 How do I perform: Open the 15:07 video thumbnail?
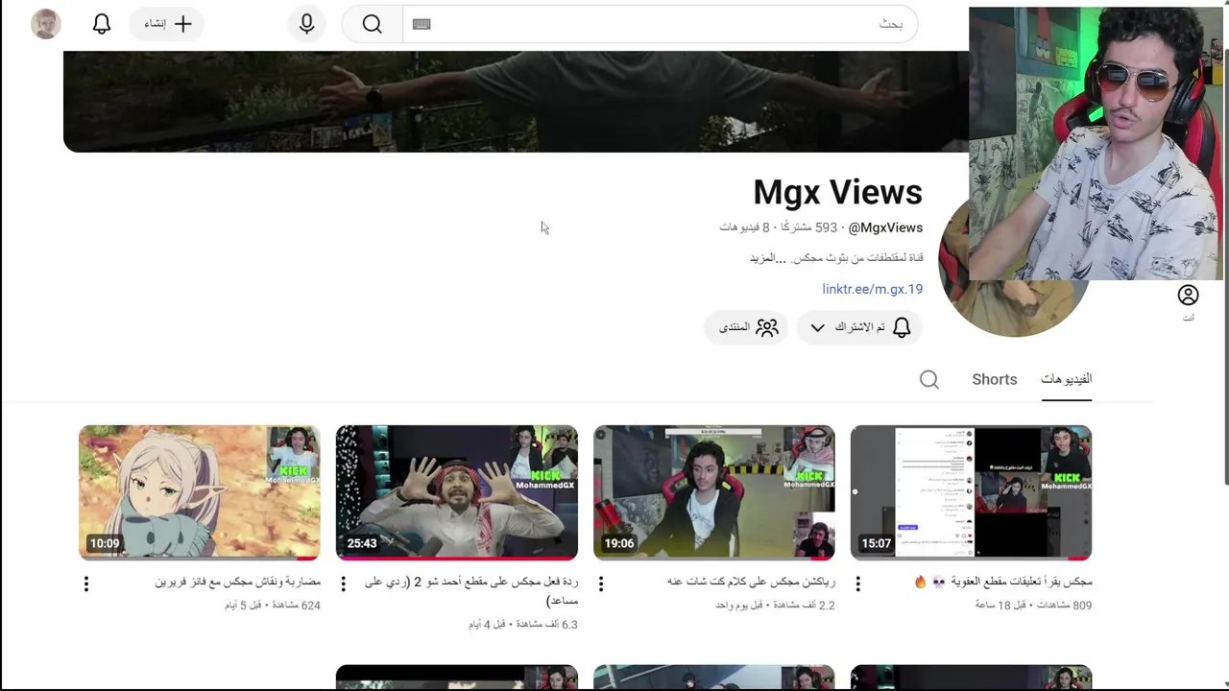972,492
